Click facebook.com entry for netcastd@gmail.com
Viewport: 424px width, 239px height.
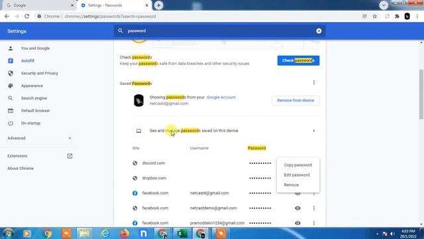(155, 193)
